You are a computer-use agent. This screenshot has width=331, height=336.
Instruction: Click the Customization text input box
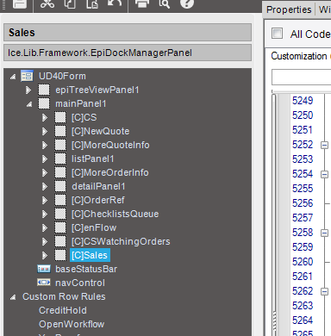point(301,77)
